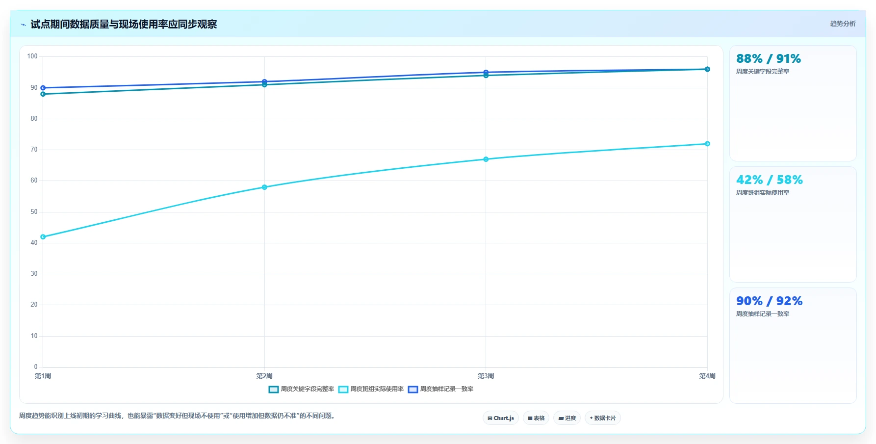Click 第1周 point on dark blue consistency line

43,88
